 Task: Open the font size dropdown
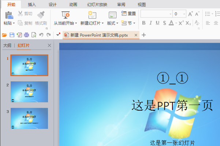[184, 14]
